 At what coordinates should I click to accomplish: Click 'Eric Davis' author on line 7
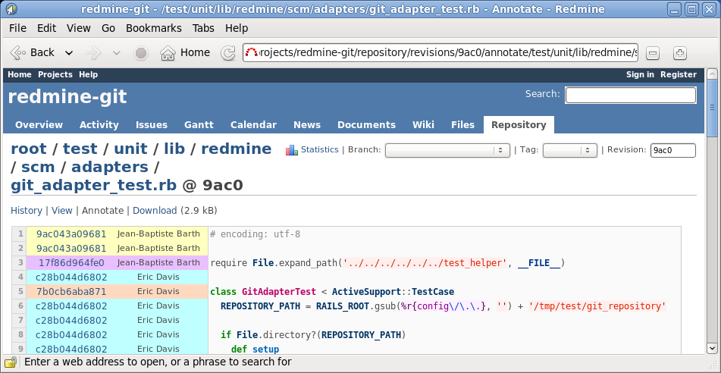click(158, 320)
